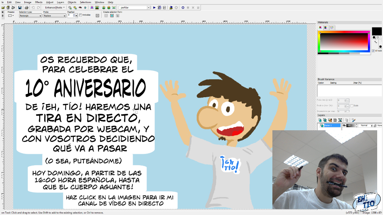Click the swap foreground and background arrows
The image size is (383, 215).
pos(376,42)
